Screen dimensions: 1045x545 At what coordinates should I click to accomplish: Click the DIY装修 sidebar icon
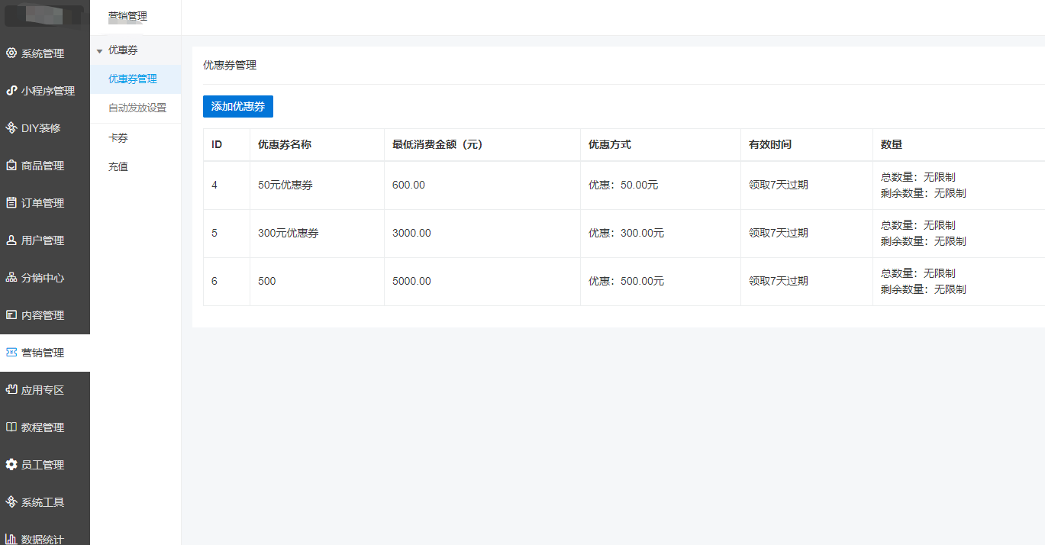click(11, 128)
